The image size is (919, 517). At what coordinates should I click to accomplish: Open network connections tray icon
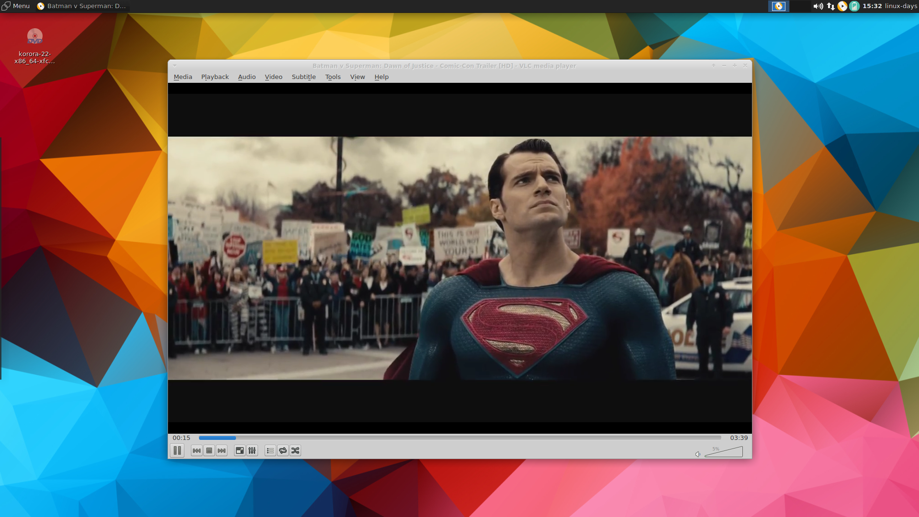[831, 6]
